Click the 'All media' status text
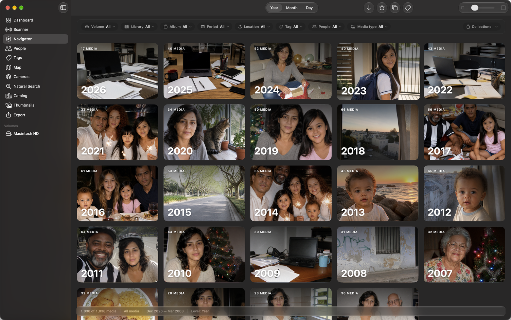The image size is (511, 320). click(x=131, y=311)
